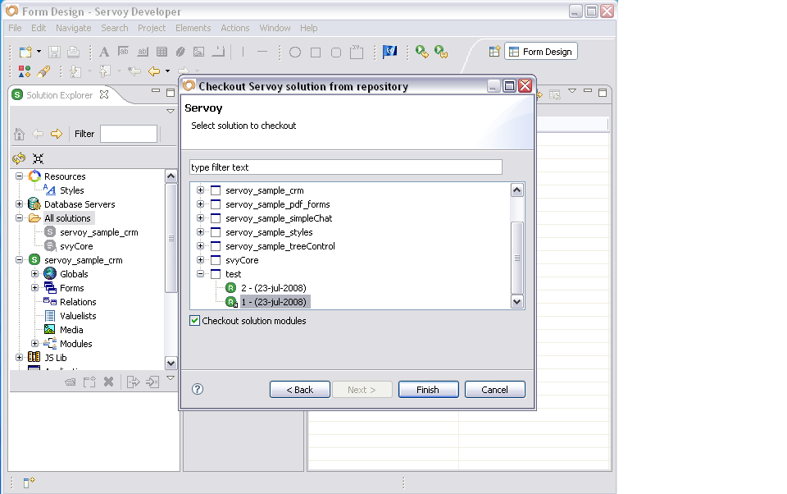Click the New wizard toolbar icon
This screenshot has width=787, height=494.
(x=25, y=53)
